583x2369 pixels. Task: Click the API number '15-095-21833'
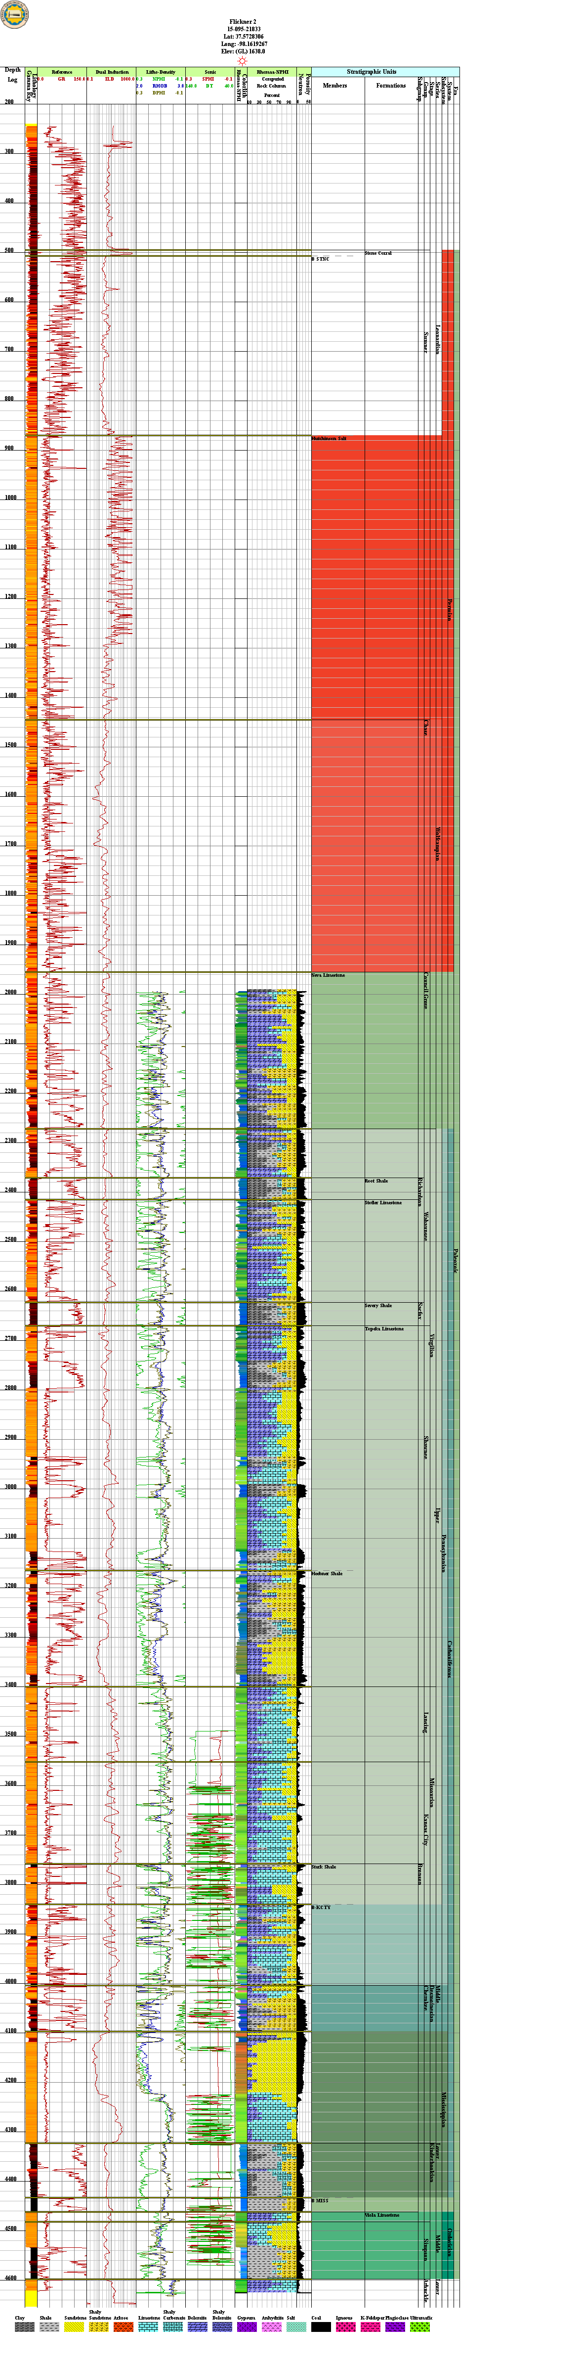[x=244, y=29]
